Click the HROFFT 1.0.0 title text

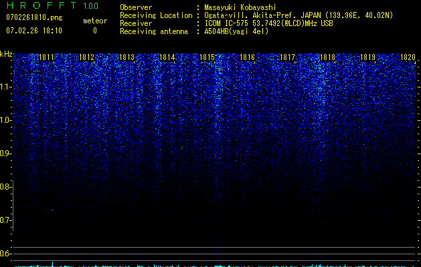[52, 5]
